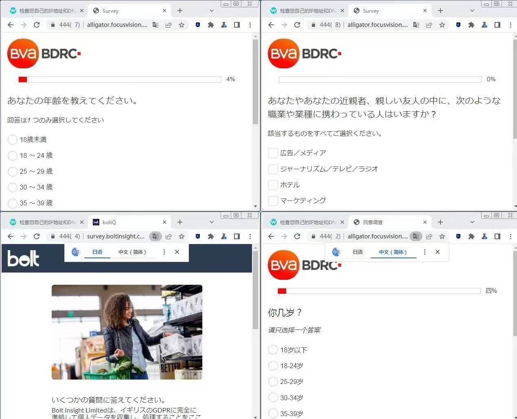Open tab search dropdown in 444(7) window

click(212, 11)
